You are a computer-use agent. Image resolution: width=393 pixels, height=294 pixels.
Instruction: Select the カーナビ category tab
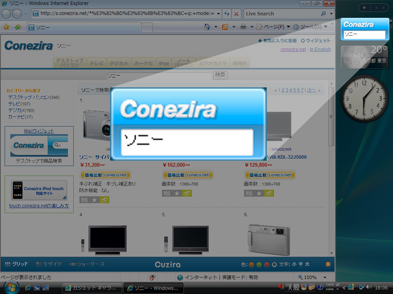(x=143, y=63)
